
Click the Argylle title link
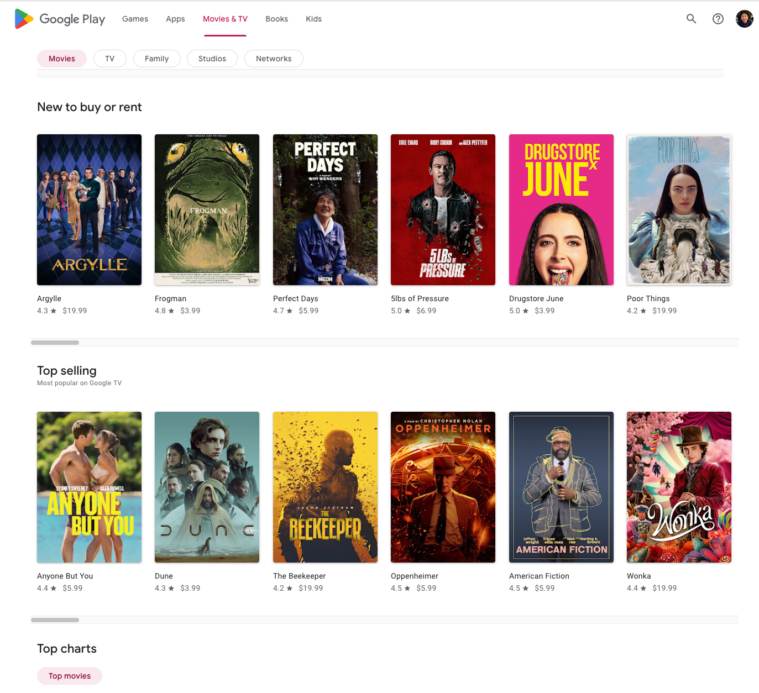coord(49,298)
